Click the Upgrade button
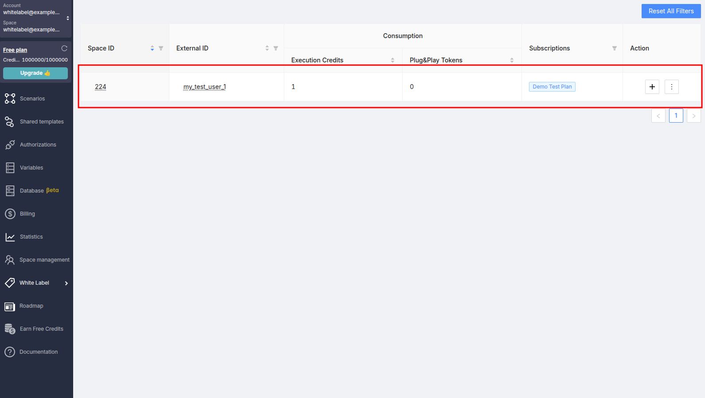The width and height of the screenshot is (705, 398). [35, 73]
